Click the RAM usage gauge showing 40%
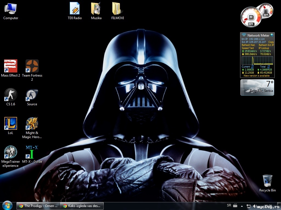This screenshot has height=210, width=281. [x=266, y=11]
